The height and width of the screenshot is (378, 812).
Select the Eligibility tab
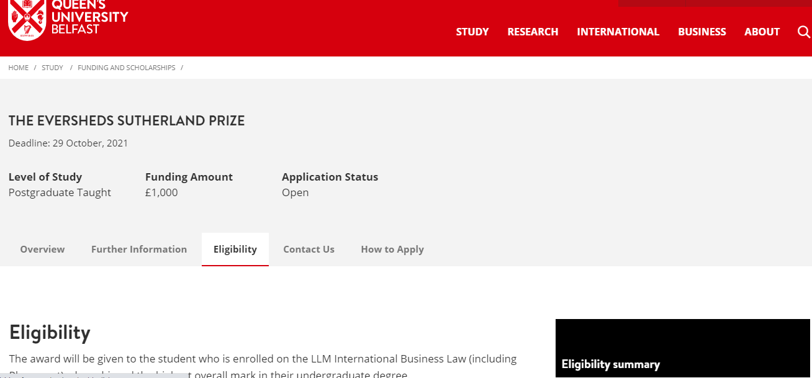click(x=235, y=250)
